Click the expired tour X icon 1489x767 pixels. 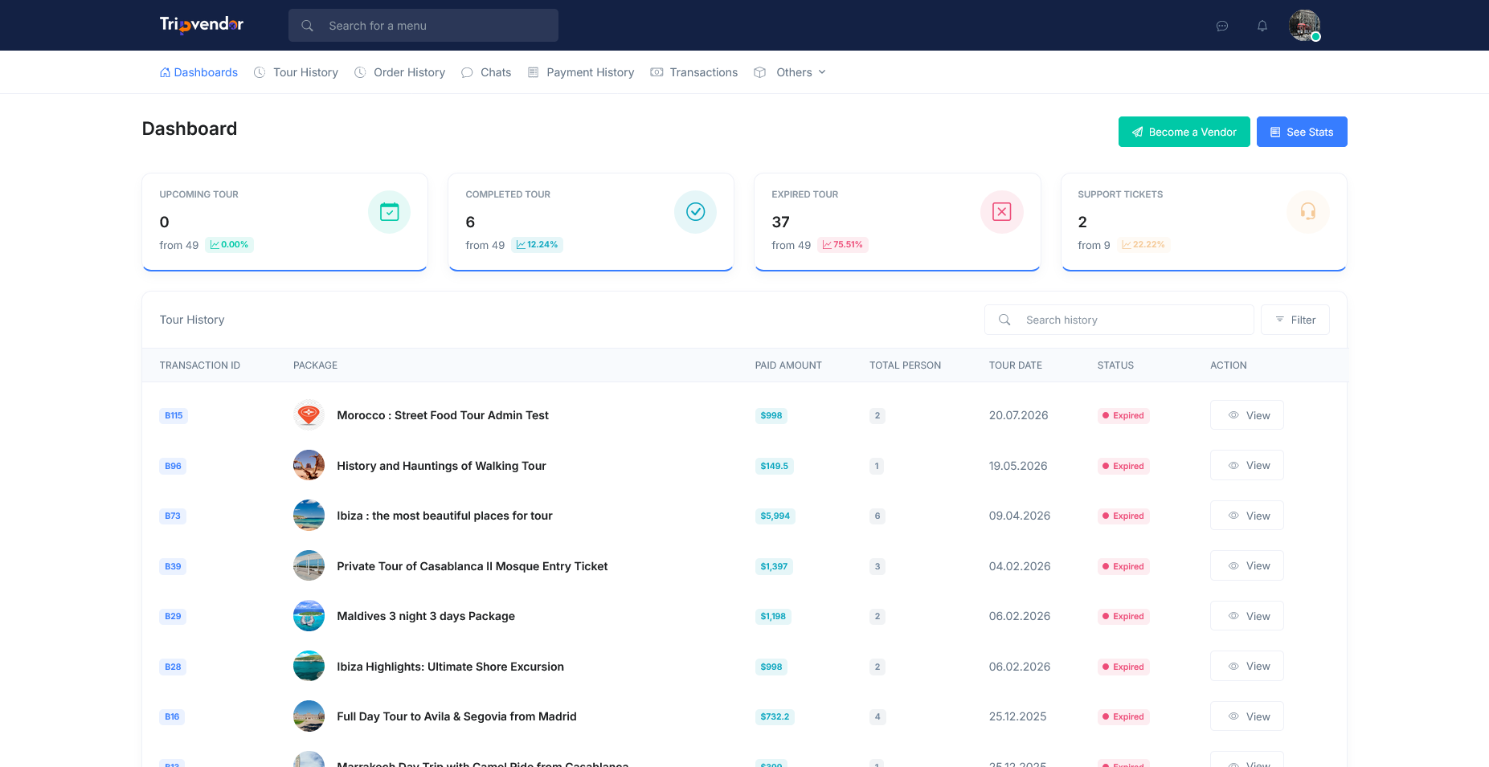click(1002, 212)
